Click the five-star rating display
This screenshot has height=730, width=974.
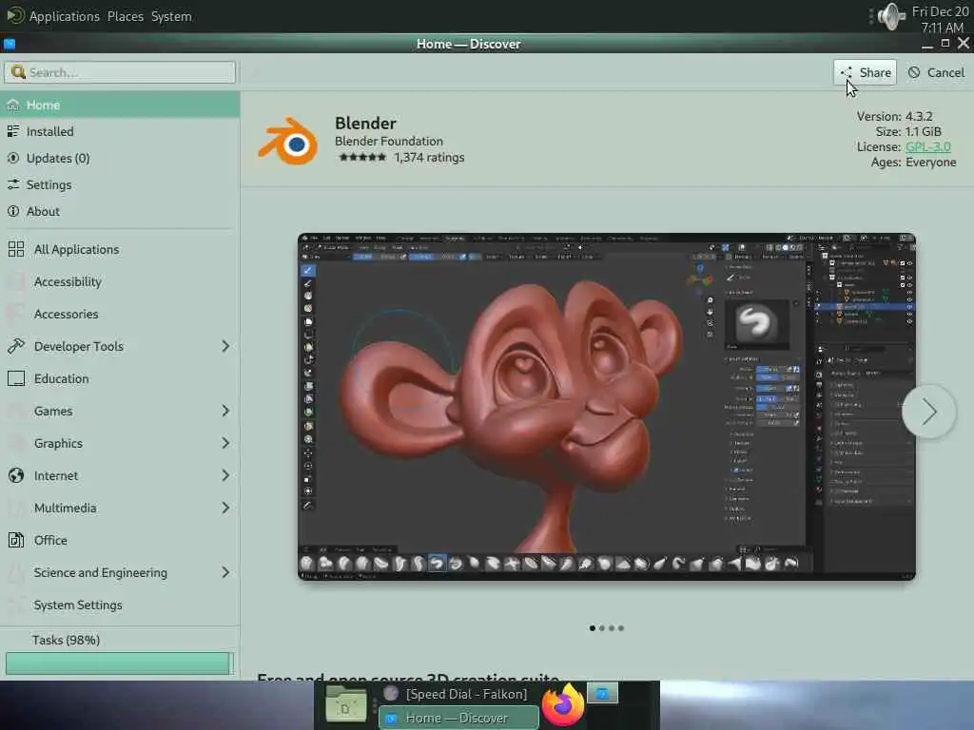pyautogui.click(x=362, y=158)
